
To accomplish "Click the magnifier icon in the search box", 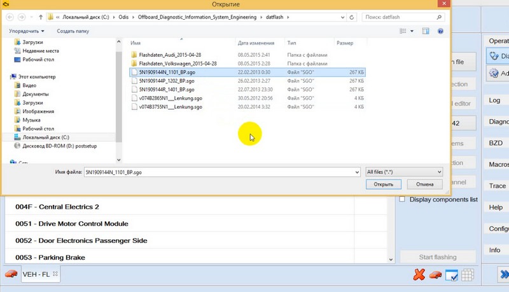I will click(439, 17).
